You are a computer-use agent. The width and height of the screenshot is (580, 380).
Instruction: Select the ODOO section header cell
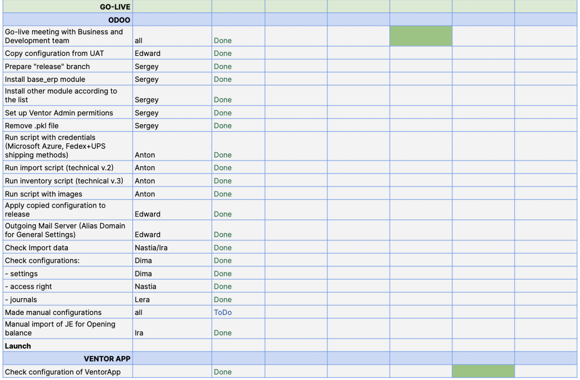(68, 20)
